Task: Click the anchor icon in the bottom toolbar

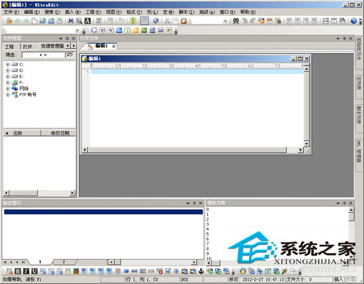Action: pyautogui.click(x=201, y=271)
